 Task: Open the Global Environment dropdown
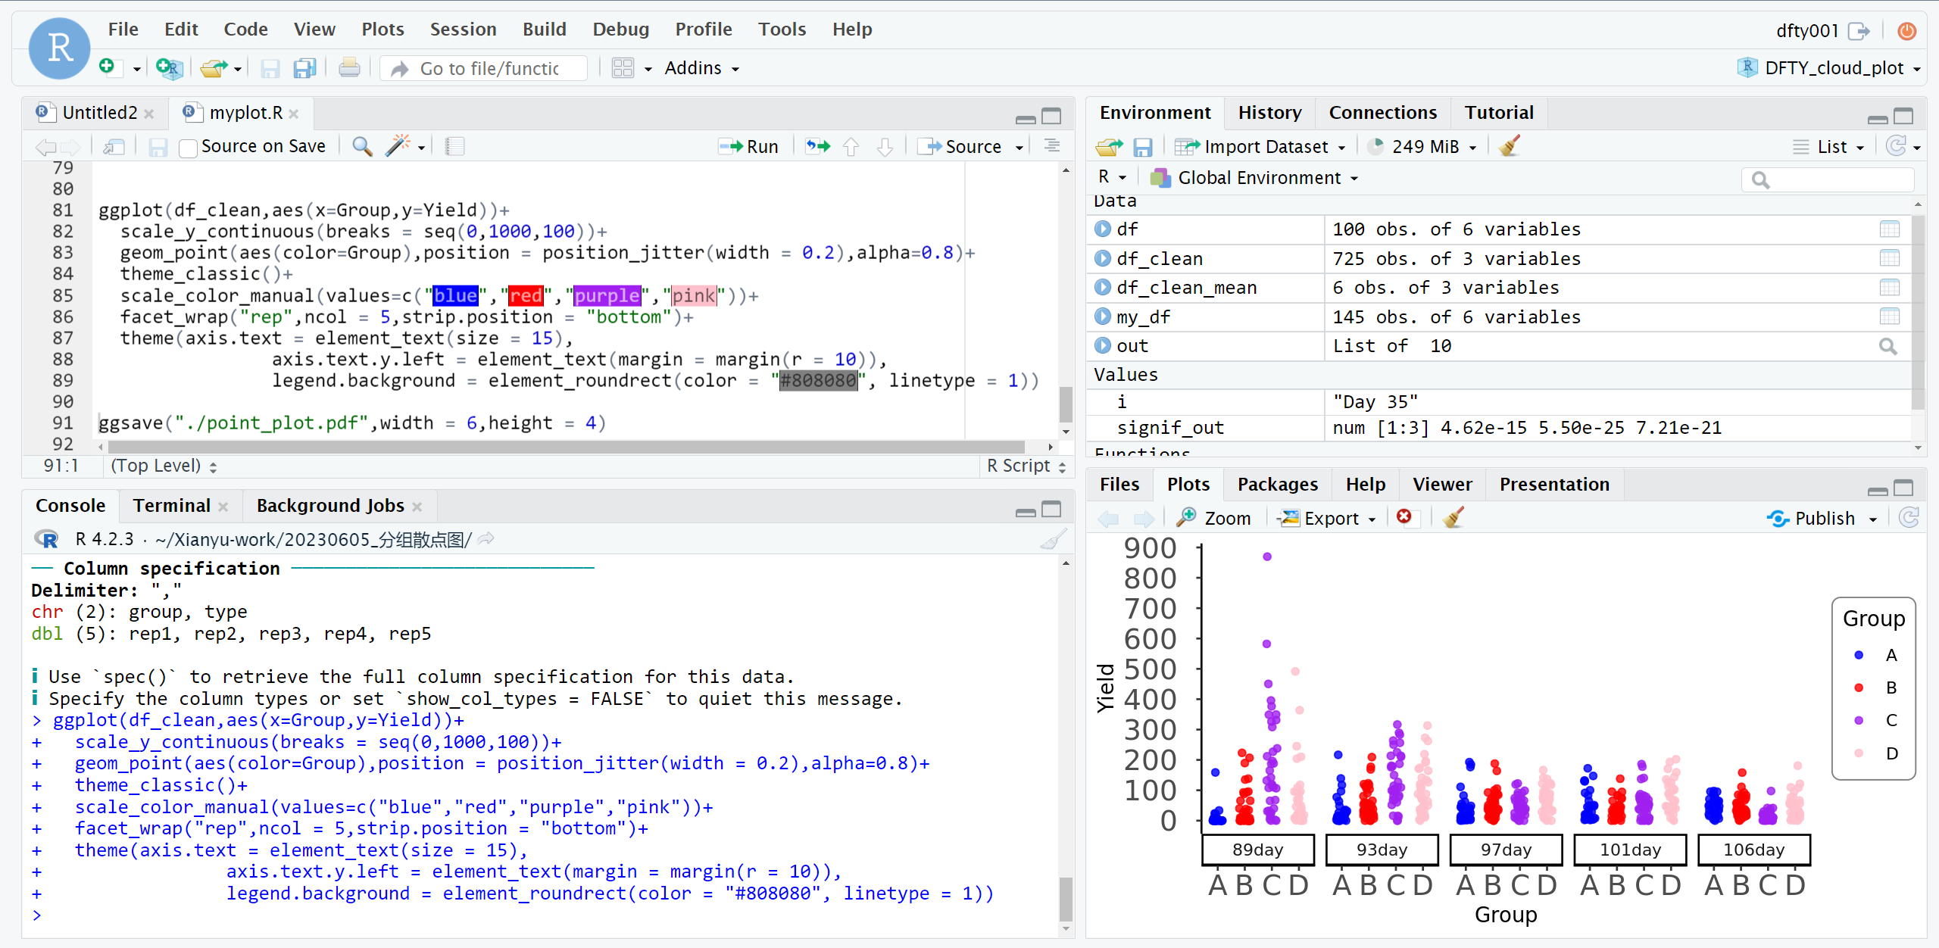click(x=1254, y=177)
